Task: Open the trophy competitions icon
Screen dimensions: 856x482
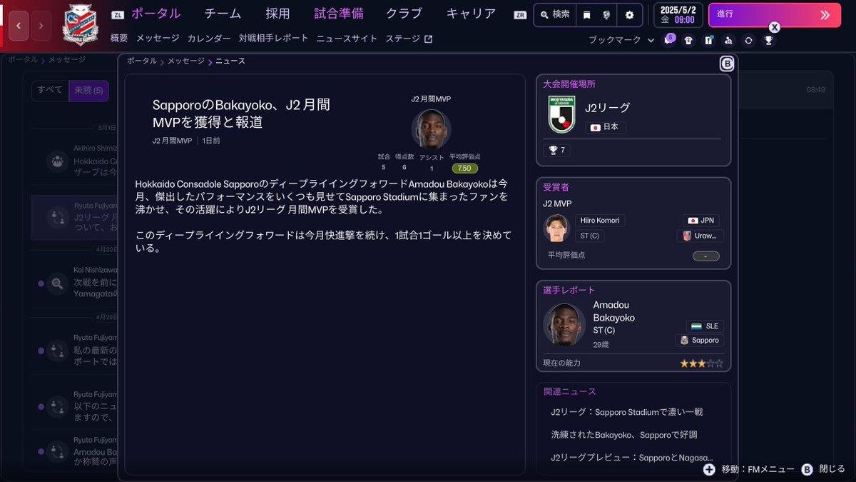Action: click(768, 41)
